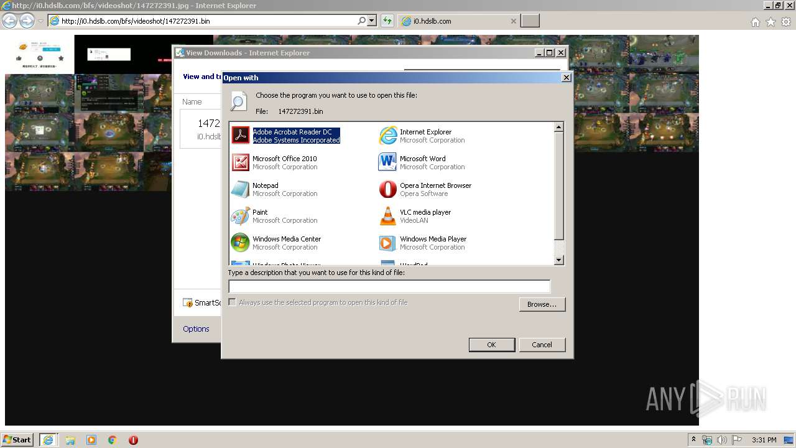
Task: Open the Favorites star icon
Action: (771, 22)
